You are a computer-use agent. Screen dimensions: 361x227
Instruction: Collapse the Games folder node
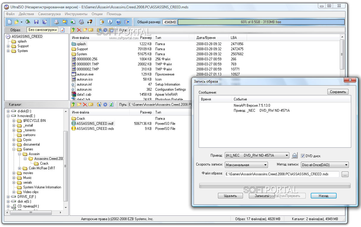point(14,149)
